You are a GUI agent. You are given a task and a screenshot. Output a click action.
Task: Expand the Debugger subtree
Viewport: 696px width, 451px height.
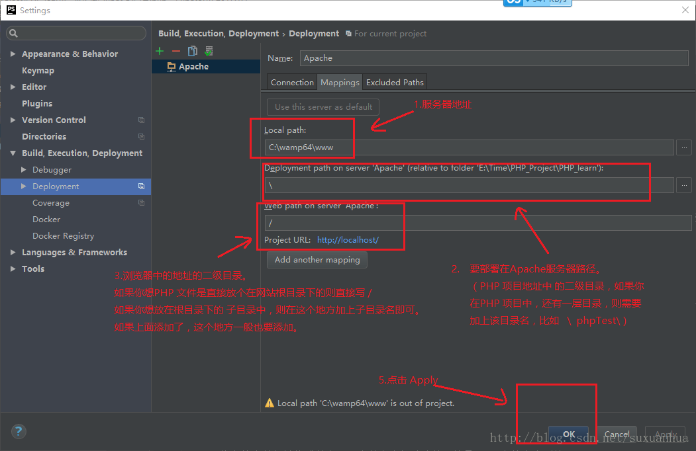tap(24, 169)
